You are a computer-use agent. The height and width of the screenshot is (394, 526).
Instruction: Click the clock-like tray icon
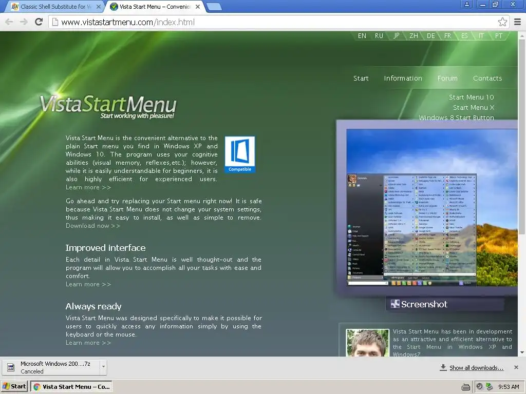point(480,387)
